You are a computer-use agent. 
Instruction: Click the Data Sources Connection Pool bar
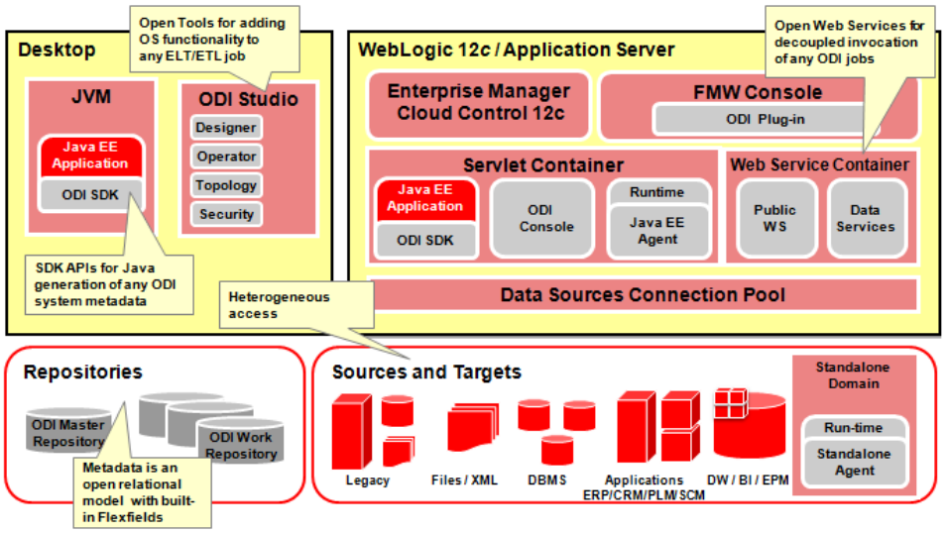point(644,294)
